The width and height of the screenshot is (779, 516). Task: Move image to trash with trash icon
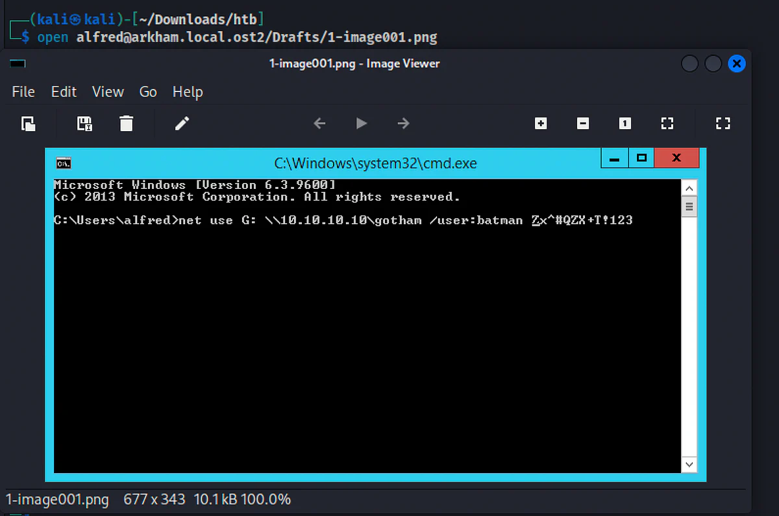tap(127, 123)
